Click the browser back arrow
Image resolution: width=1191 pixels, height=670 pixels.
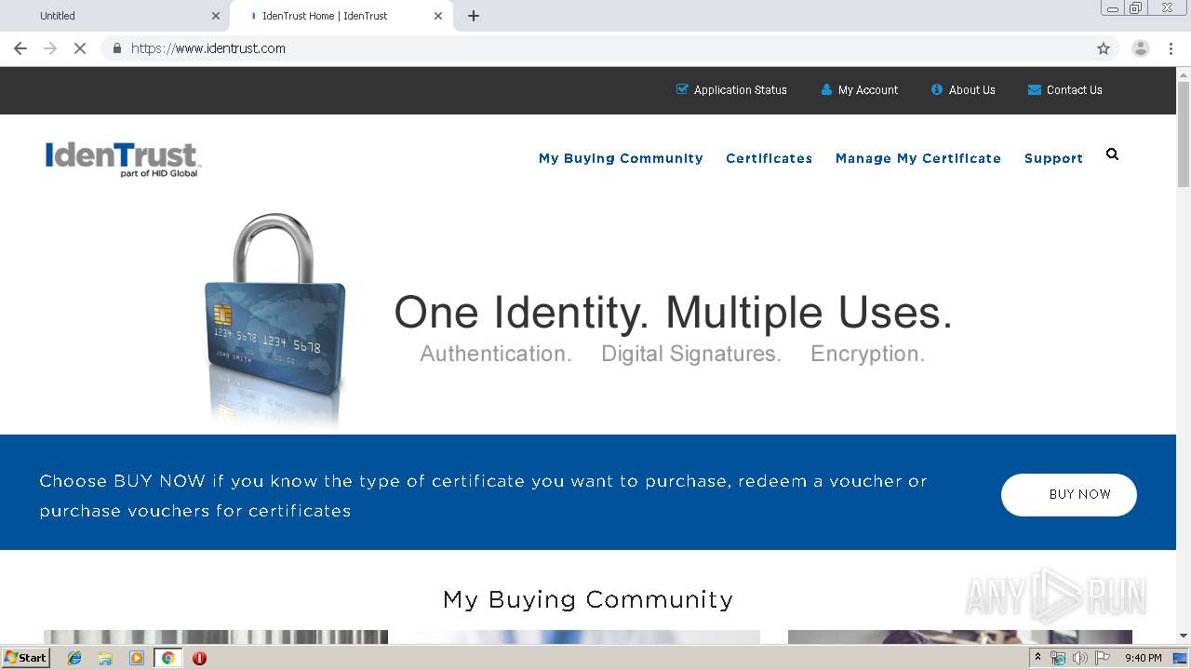point(20,48)
